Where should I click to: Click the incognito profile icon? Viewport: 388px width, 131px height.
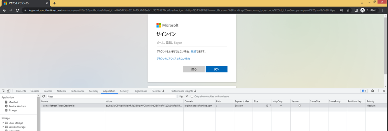click(x=363, y=10)
